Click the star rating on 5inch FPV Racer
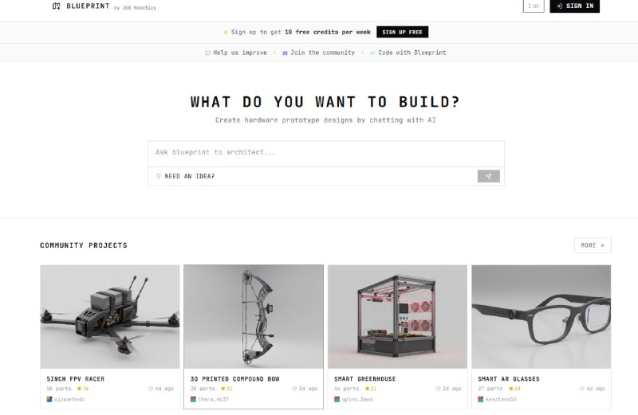Screen dimensions: 638x415 click(83, 389)
